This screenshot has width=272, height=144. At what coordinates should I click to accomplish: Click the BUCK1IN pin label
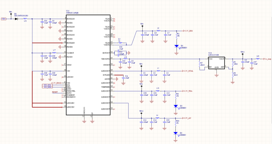[x=71, y=19]
